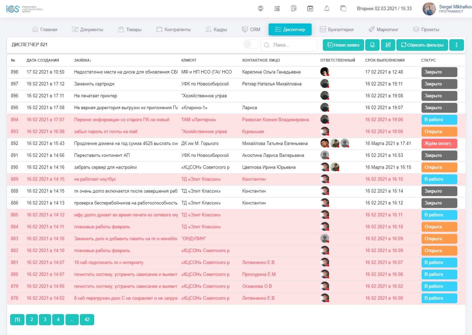472x335 pixels.
Task: Click responsible avatar in row 878
Action: 325,298
